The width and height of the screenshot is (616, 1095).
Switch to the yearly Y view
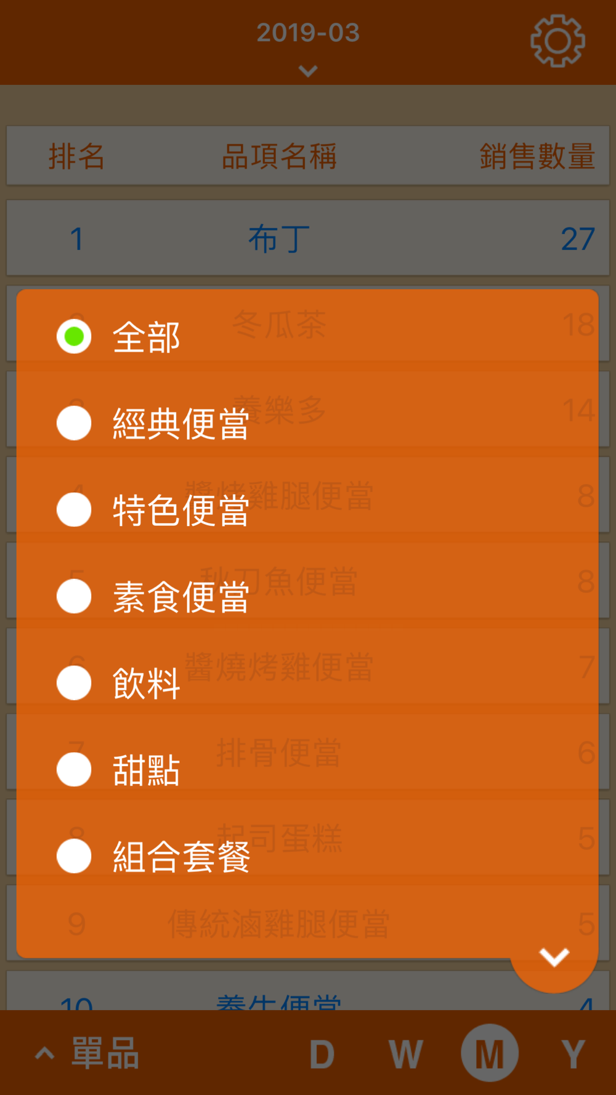click(x=573, y=1054)
